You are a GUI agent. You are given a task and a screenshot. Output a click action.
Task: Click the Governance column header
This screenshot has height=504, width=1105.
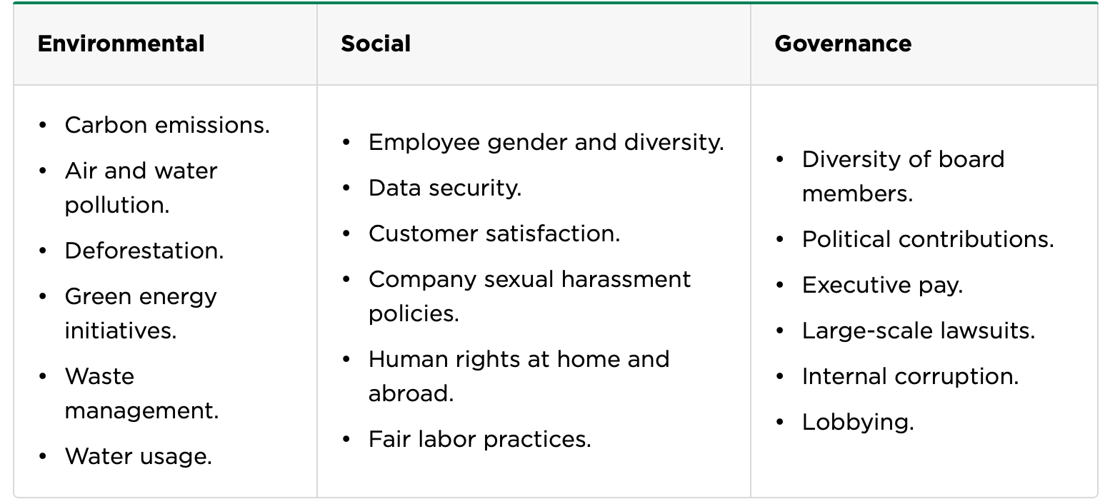tap(842, 44)
